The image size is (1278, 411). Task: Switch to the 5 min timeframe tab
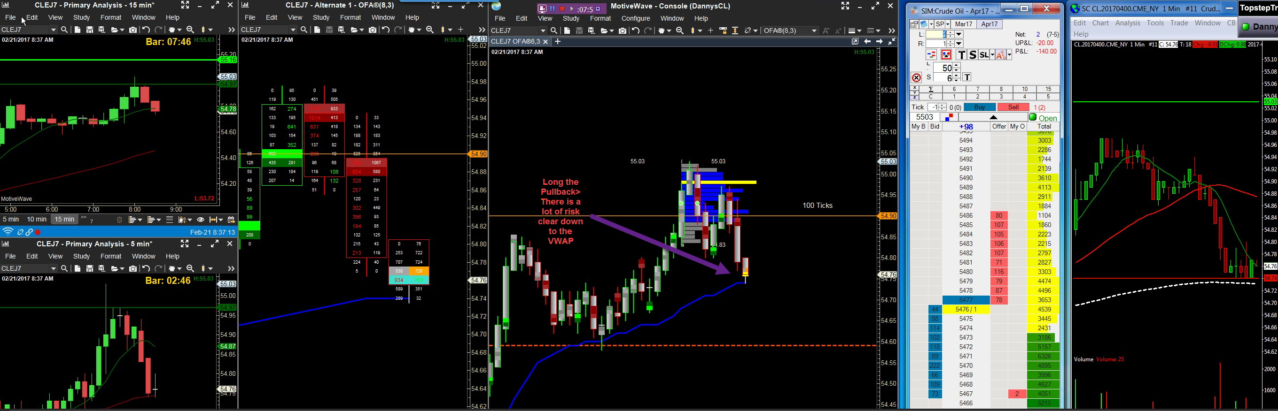(x=11, y=220)
